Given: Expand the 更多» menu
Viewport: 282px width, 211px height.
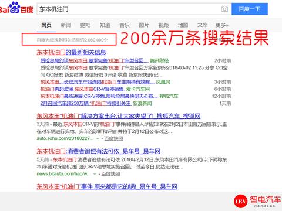Looking at the screenshot, I should coord(222,25).
